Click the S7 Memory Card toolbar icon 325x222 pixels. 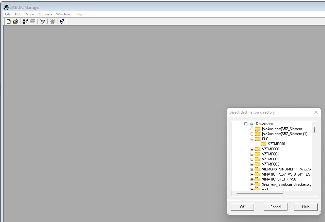[33, 21]
